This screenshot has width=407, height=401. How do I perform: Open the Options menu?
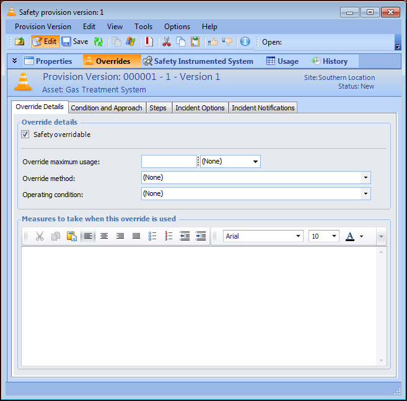coord(177,27)
